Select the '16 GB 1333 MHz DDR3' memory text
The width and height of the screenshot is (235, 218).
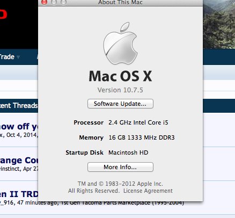(142, 137)
